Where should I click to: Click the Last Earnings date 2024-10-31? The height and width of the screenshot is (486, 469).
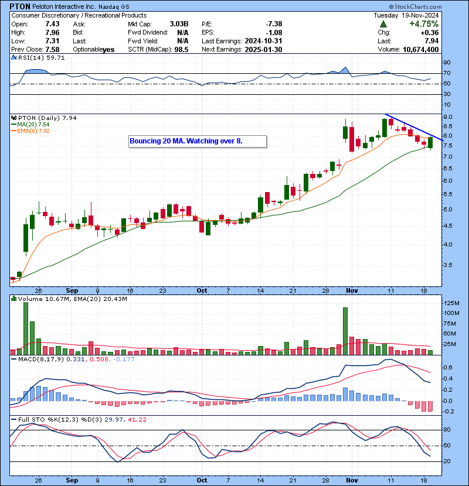[x=263, y=41]
